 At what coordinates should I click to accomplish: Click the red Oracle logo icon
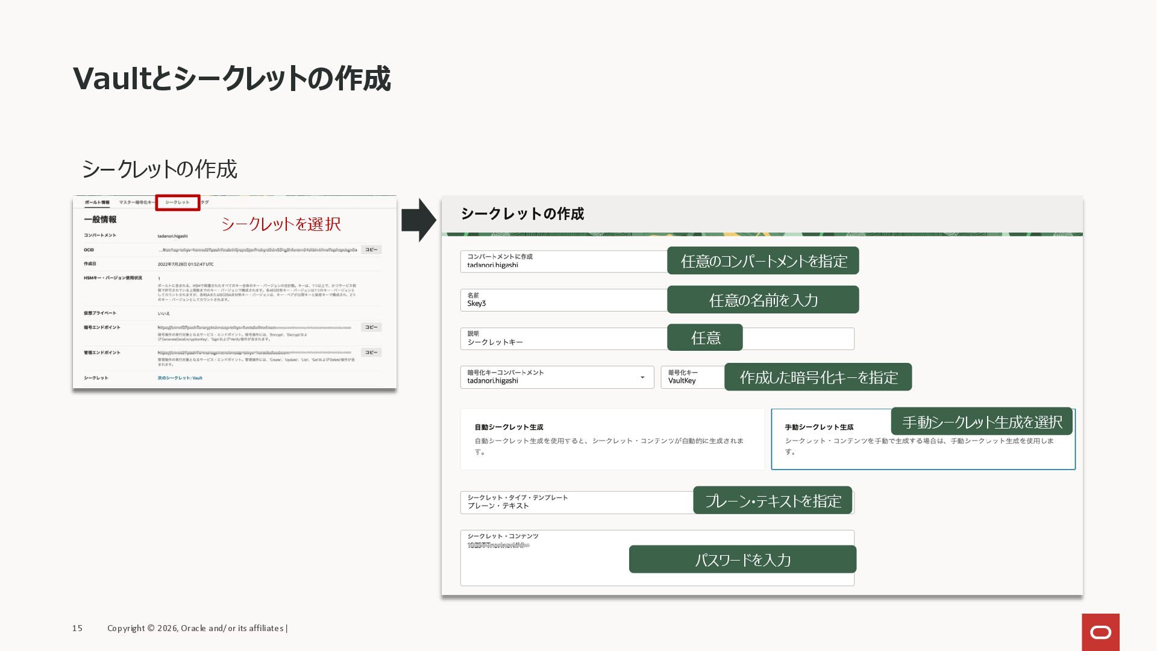[1100, 632]
